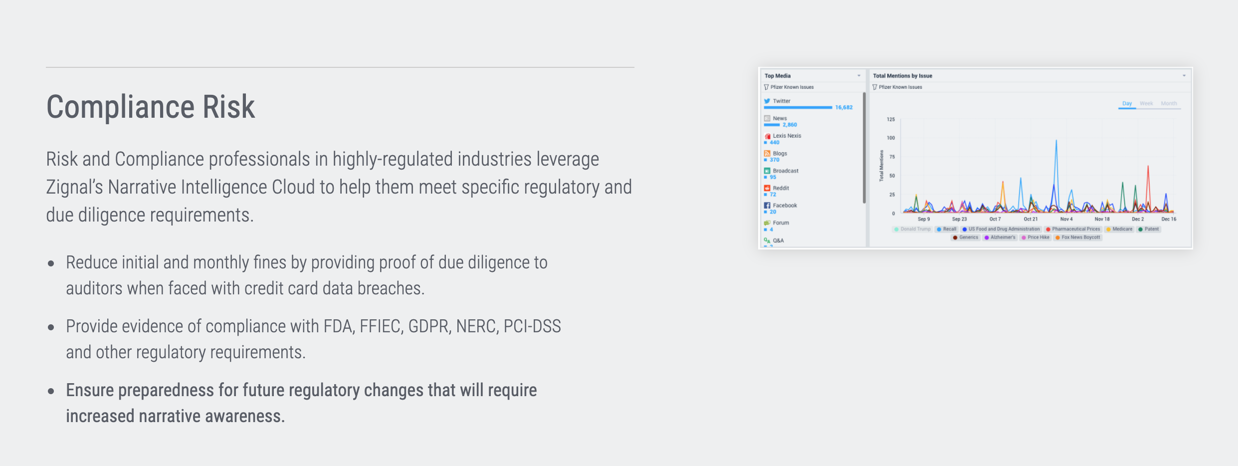The image size is (1238, 466).
Task: Select the Day view option
Action: click(1127, 103)
